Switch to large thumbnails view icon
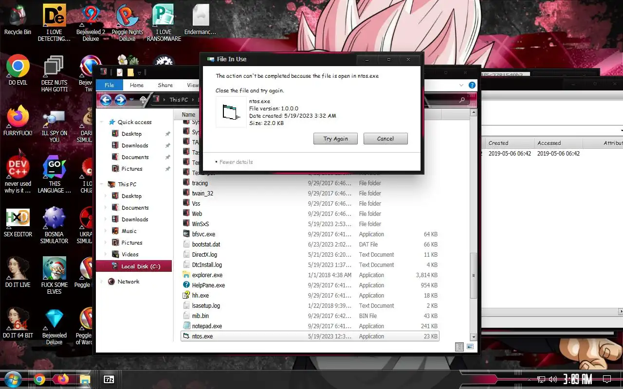Viewport: 623px width, 389px height. (470, 347)
